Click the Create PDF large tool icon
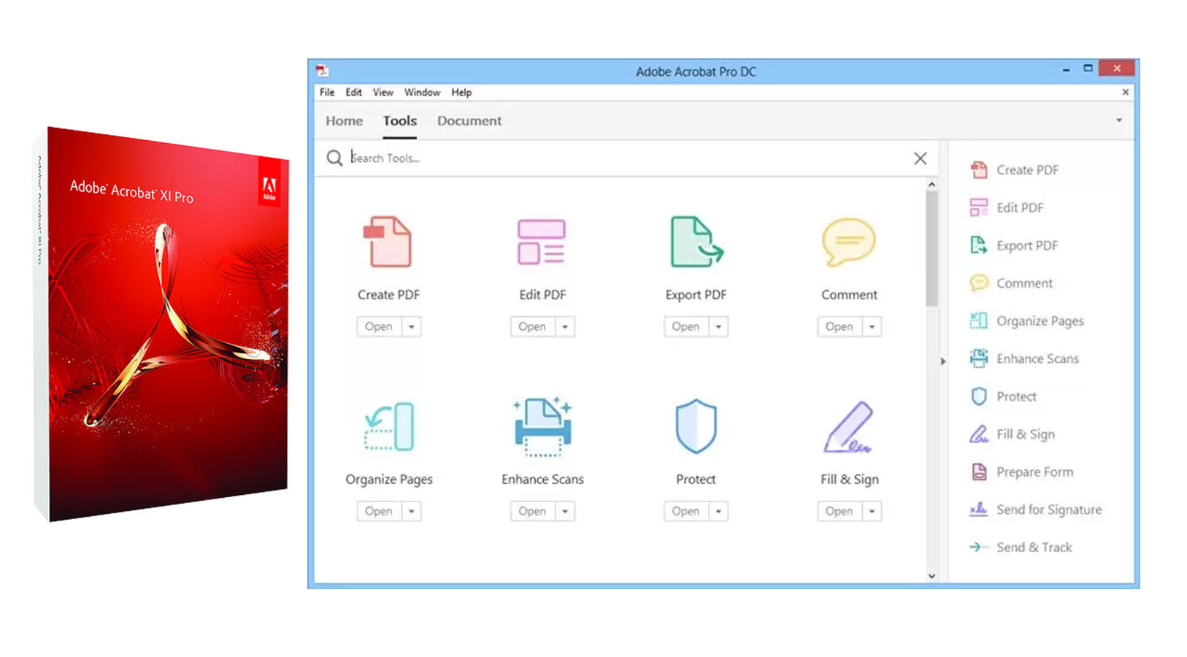1187x657 pixels. (388, 242)
